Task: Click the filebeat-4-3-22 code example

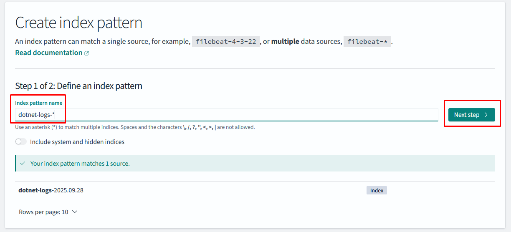Action: pyautogui.click(x=225, y=42)
